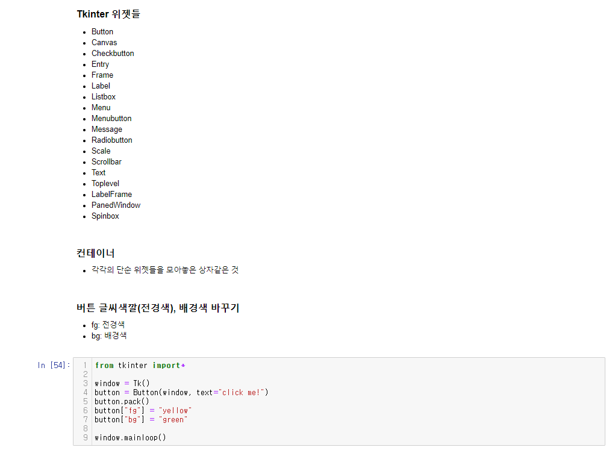Click the Button(window, text="click me!") code line
The height and width of the screenshot is (456, 615).
pos(181,393)
